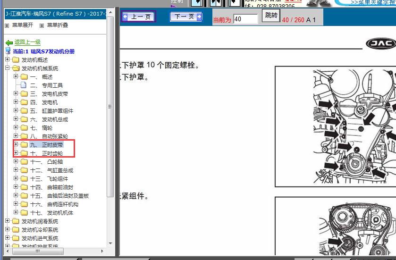Click the icon beside 菜单展开
This screenshot has width=396, height=260.
pyautogui.click(x=7, y=25)
